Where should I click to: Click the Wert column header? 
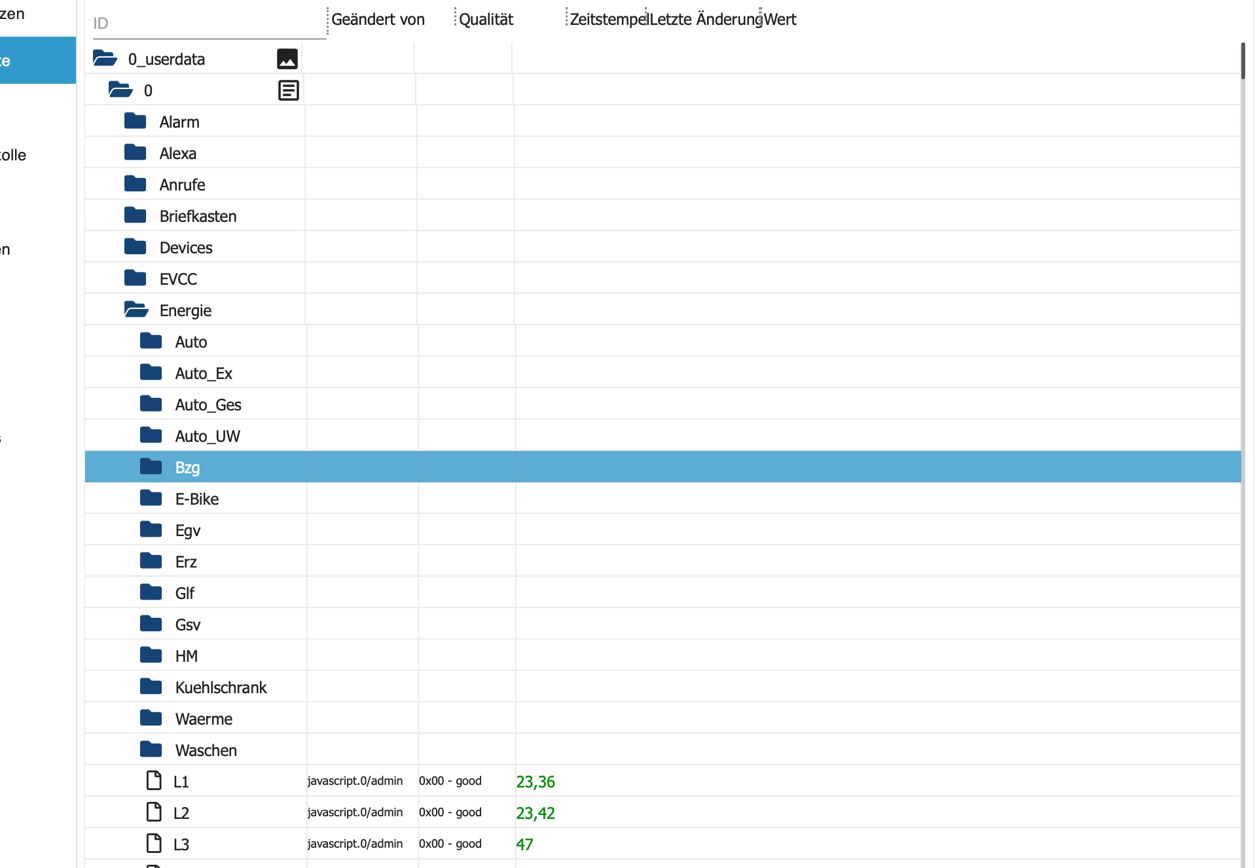pos(780,20)
